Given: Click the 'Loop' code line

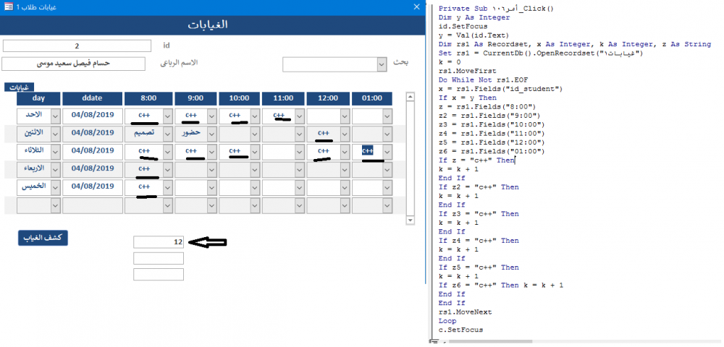Looking at the screenshot, I should click(447, 321).
